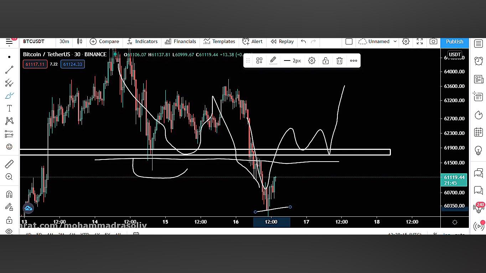The width and height of the screenshot is (486, 273).
Task: Enter fullscreen mode
Action: click(x=420, y=41)
